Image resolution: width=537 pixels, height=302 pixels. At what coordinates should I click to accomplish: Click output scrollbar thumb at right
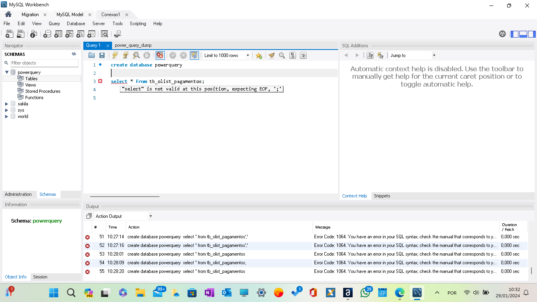click(531, 271)
